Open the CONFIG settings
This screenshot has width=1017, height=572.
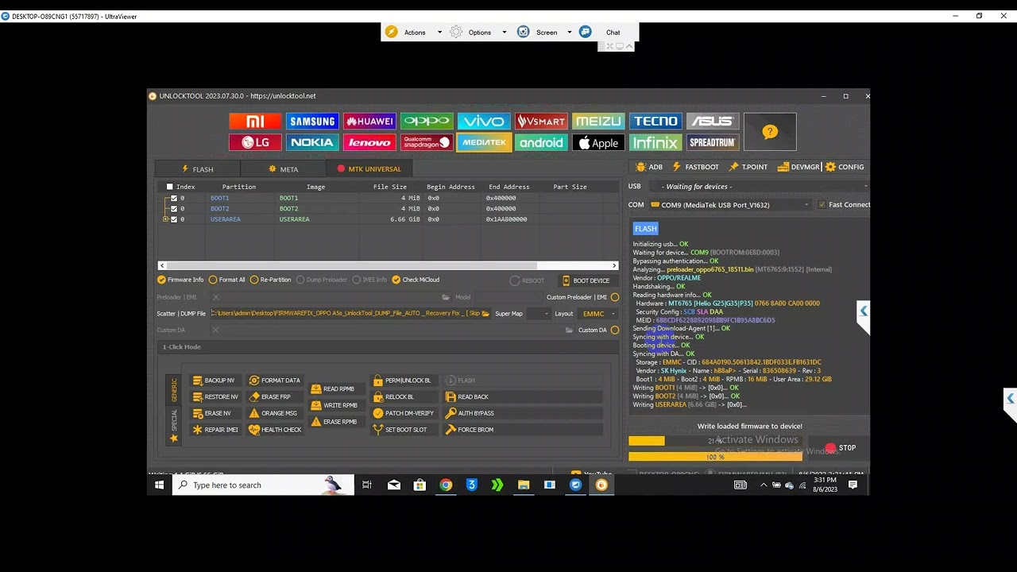pyautogui.click(x=845, y=167)
